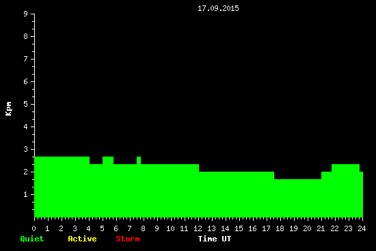This screenshot has height=251, width=376.
Task: Click the Time UT axis label
Action: [x=215, y=239]
